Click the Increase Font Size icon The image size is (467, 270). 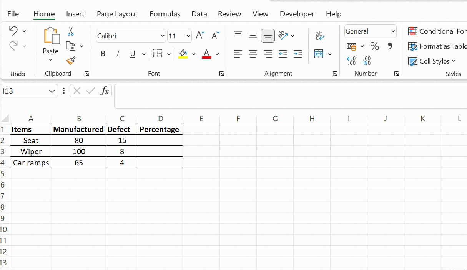pos(200,36)
